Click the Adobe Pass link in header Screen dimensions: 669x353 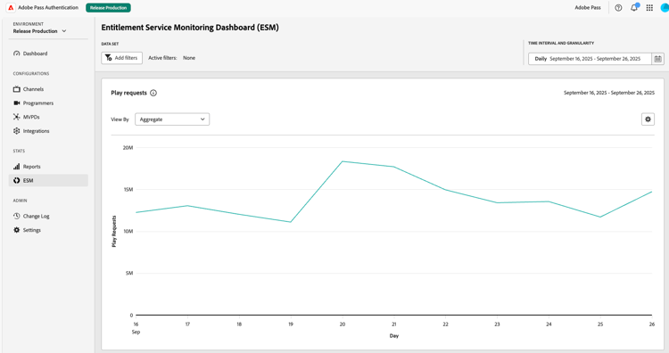tap(588, 8)
